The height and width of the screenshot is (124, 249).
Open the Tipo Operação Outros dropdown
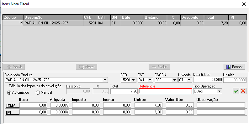point(219,91)
